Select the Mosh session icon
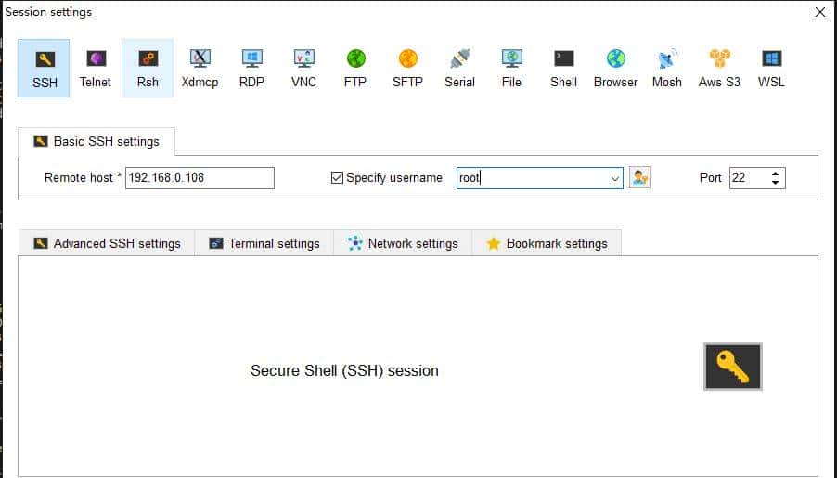This screenshot has width=837, height=478. [666, 67]
